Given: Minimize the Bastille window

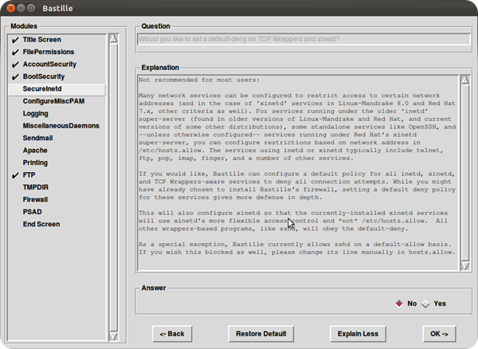Looking at the screenshot, I should pos(21,8).
